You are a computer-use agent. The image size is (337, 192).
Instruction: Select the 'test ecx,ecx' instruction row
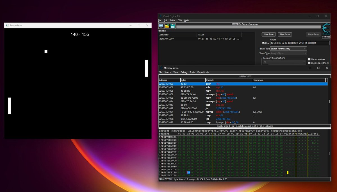click(243, 105)
